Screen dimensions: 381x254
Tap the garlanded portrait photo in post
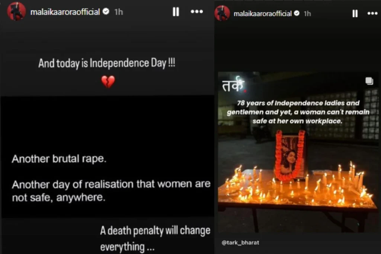point(290,155)
